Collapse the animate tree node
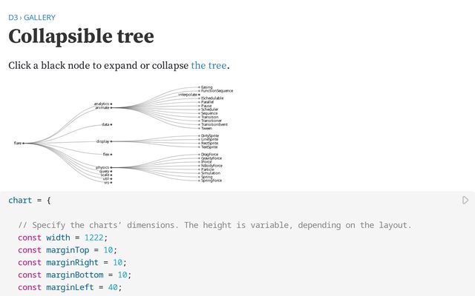 point(111,107)
